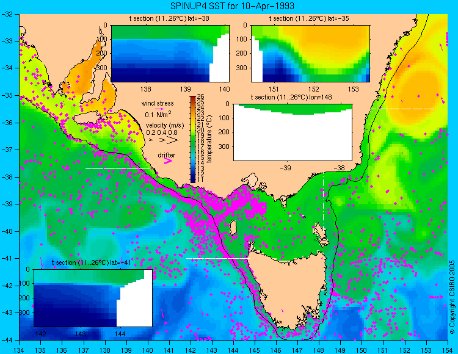
Task: Click the '0.2 0.4 0.8' velocity scale values
Action: click(x=162, y=132)
